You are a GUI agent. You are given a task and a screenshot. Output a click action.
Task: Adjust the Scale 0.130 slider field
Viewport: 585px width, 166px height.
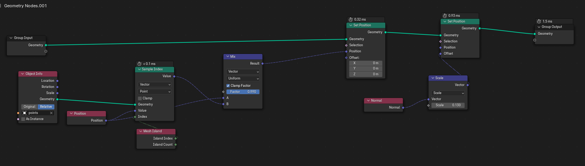pyautogui.click(x=448, y=105)
